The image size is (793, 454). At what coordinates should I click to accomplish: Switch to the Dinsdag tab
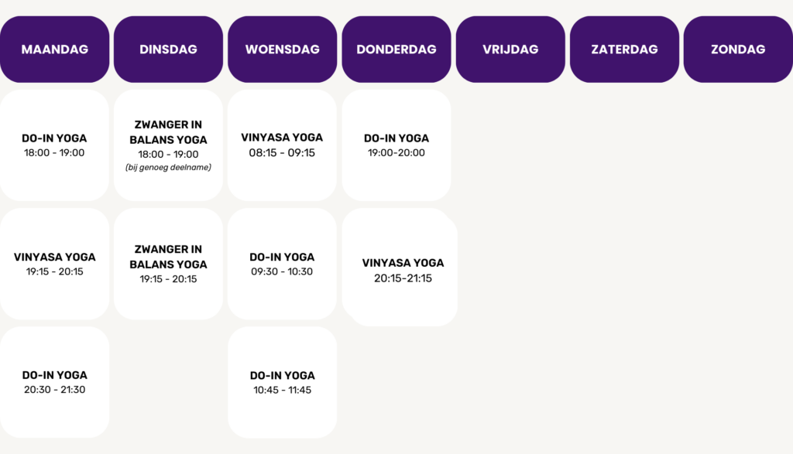click(x=168, y=49)
